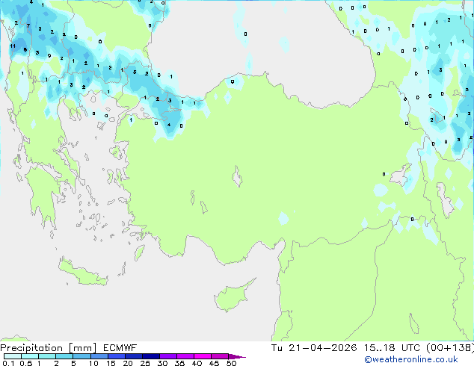Click the 1 to 2 mm legend swatch
This screenshot has width=474, height=366.
coord(47,356)
